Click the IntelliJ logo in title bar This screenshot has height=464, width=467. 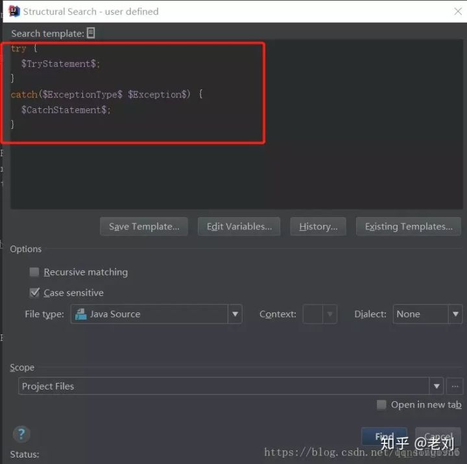click(14, 11)
